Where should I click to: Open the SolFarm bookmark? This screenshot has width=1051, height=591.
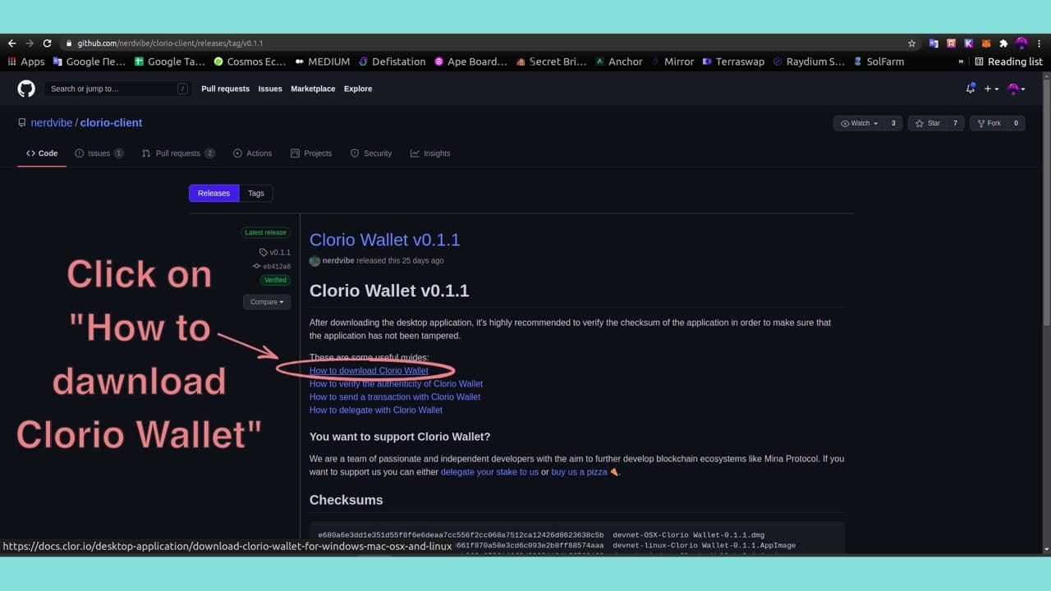879,62
